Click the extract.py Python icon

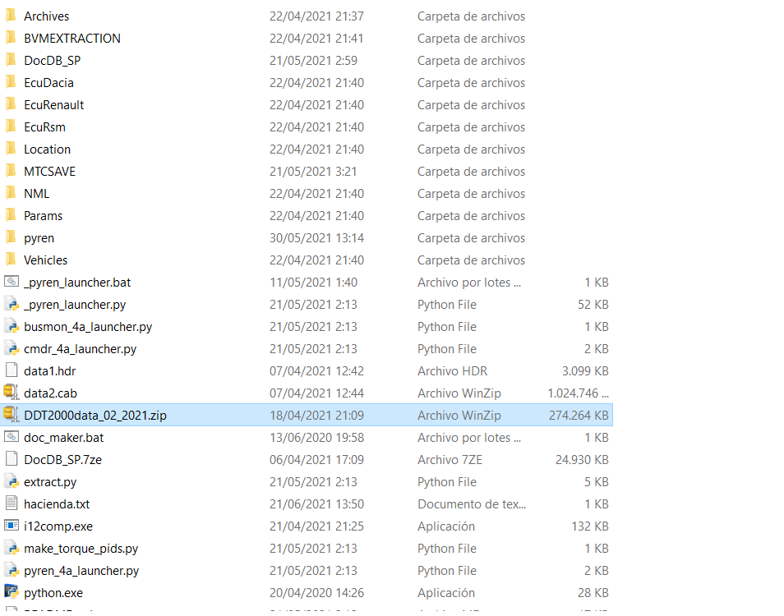12,481
